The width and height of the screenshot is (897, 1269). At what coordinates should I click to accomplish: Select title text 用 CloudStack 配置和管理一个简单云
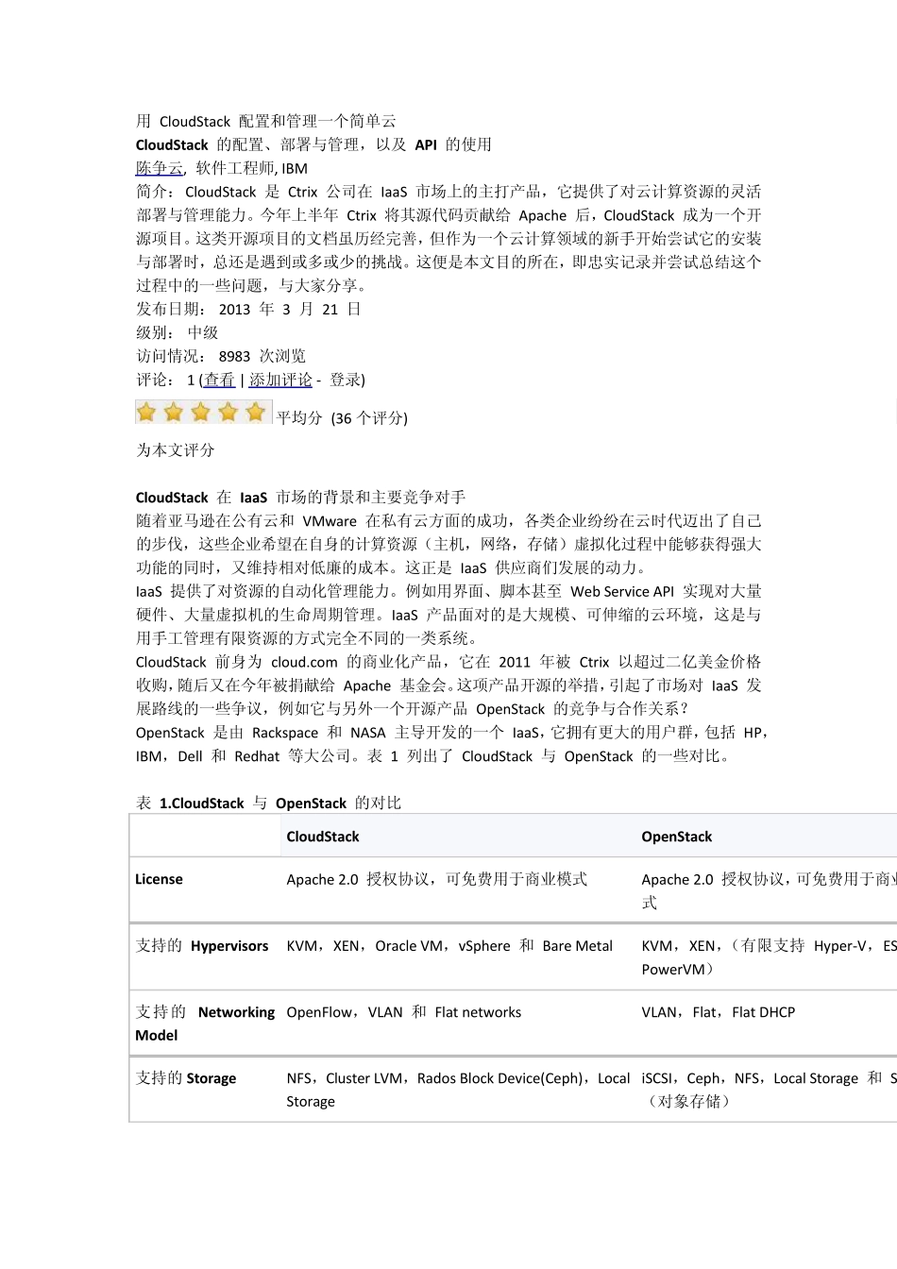[266, 121]
